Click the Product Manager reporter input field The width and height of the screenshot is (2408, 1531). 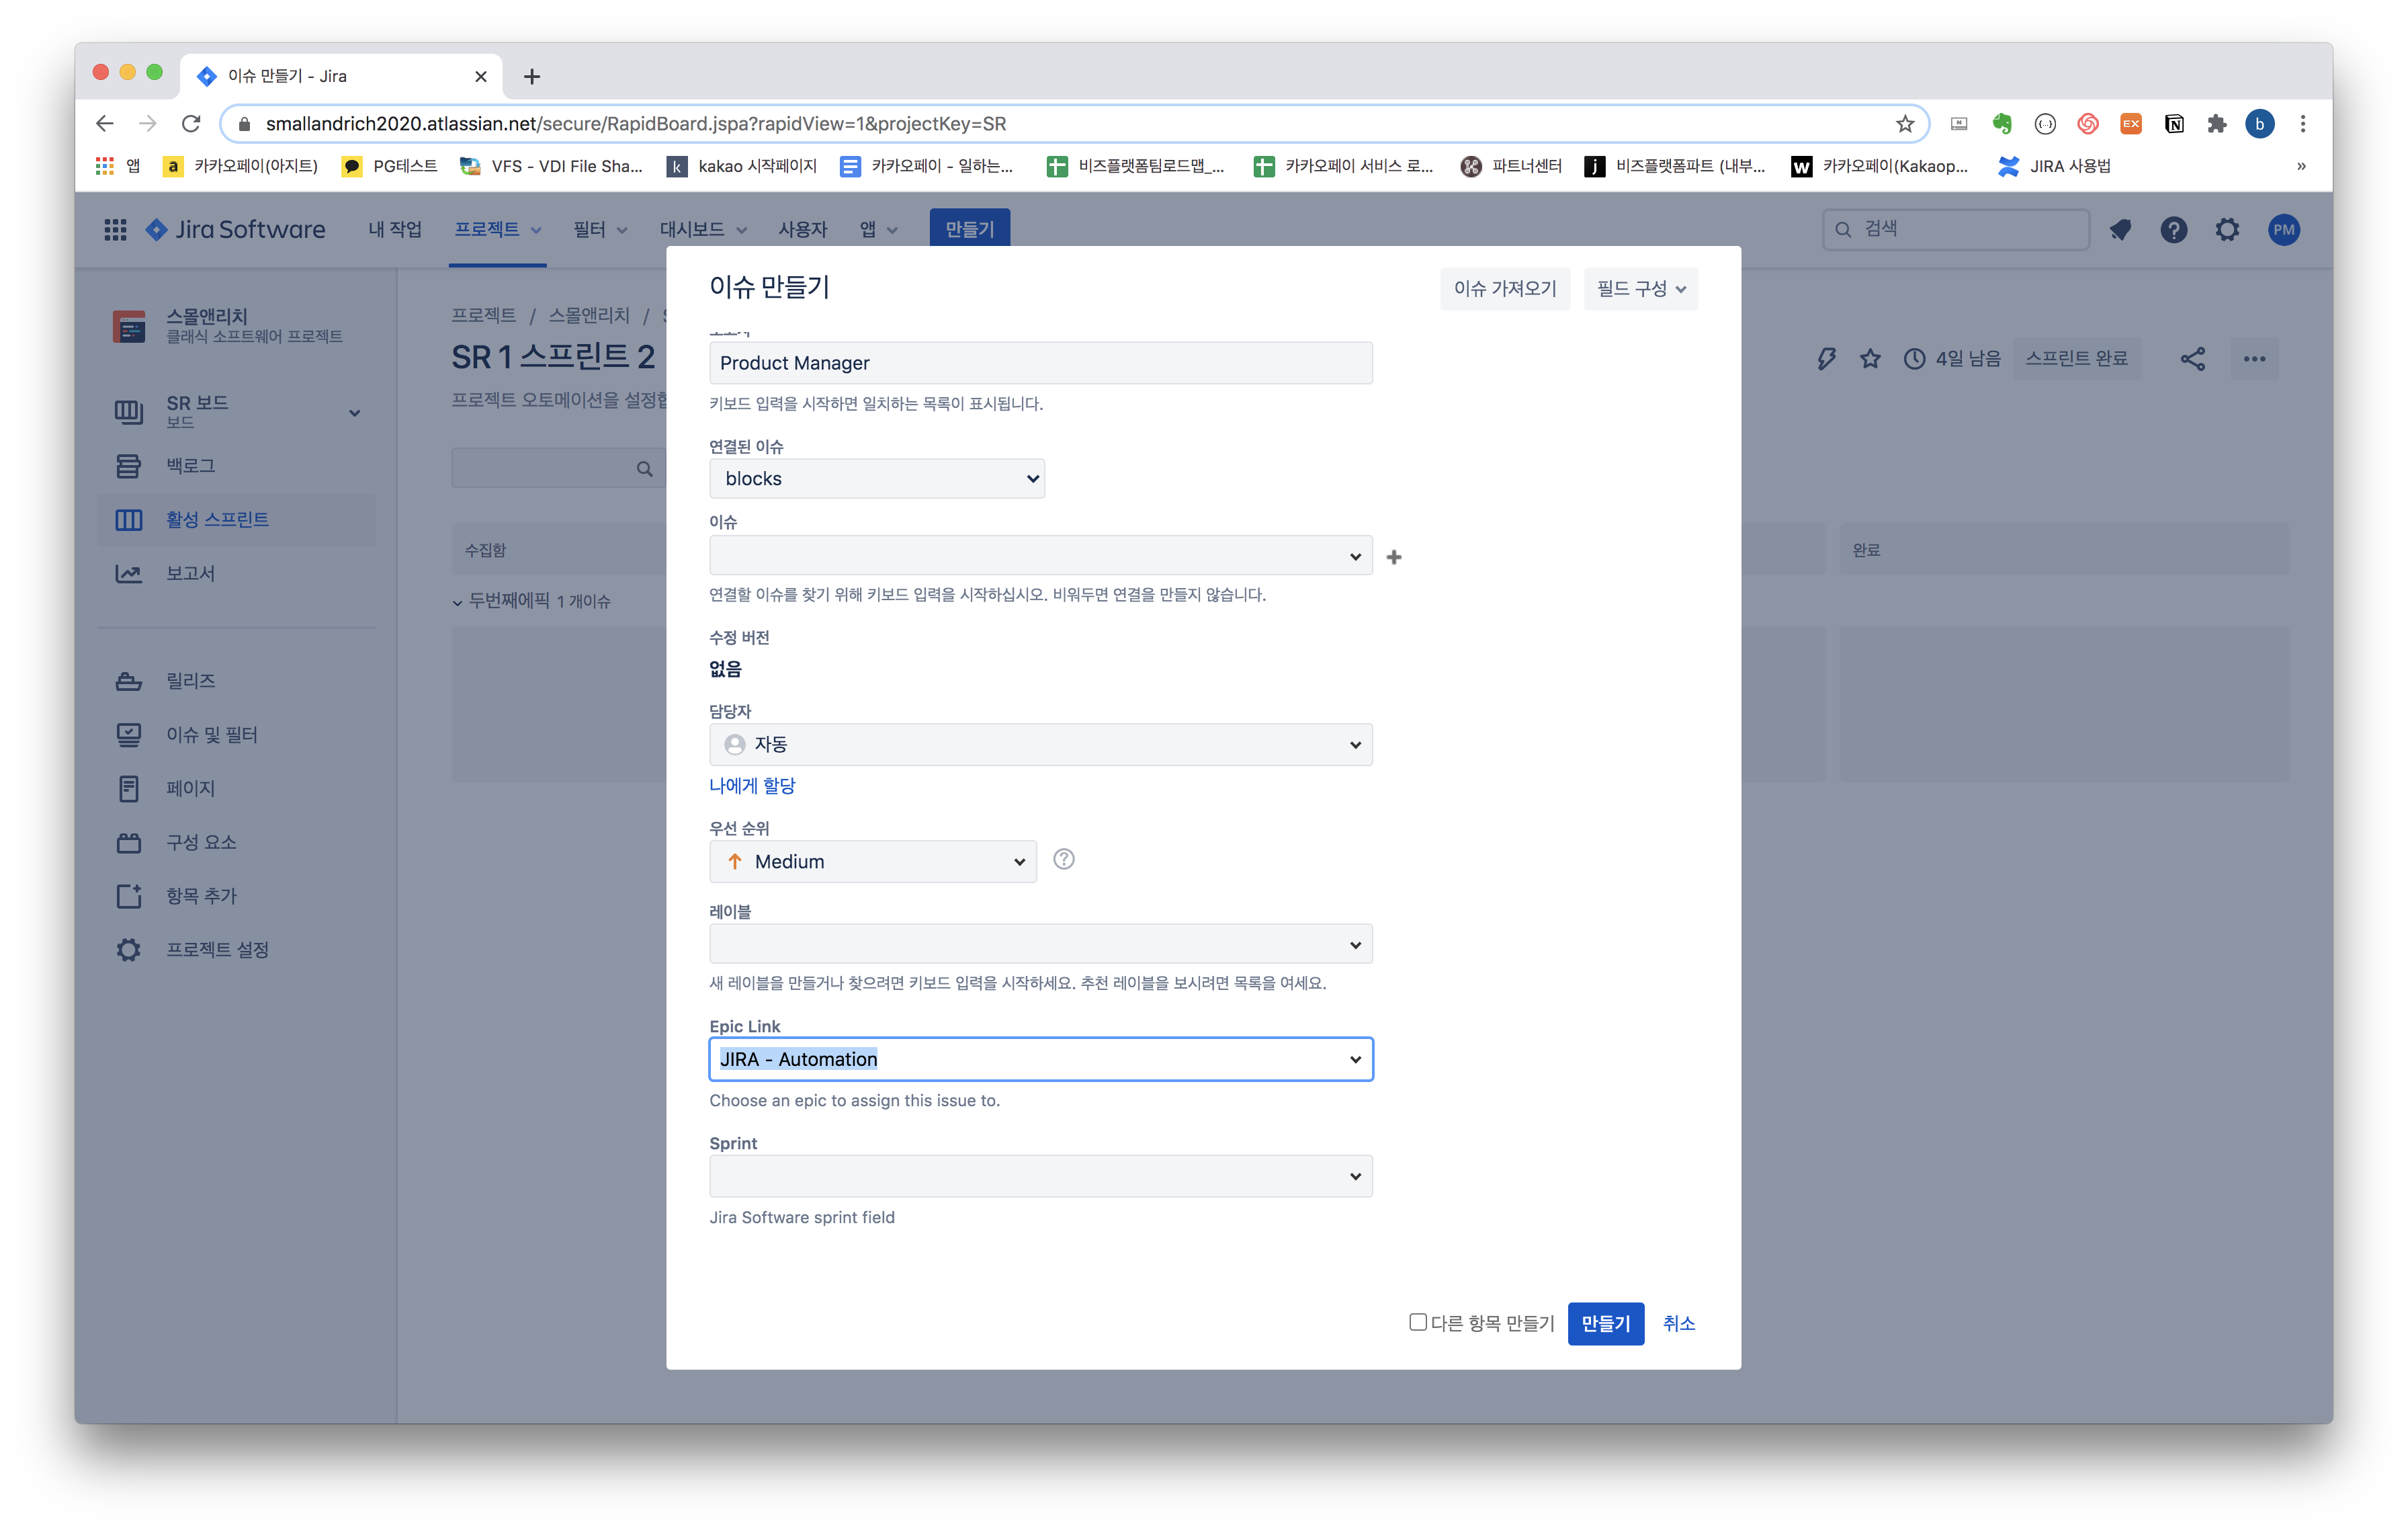pos(1040,363)
